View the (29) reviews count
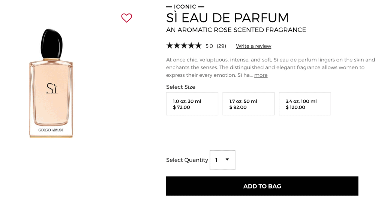 pyautogui.click(x=221, y=46)
